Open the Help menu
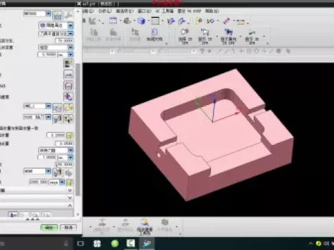334x250 pixels. tap(212, 11)
